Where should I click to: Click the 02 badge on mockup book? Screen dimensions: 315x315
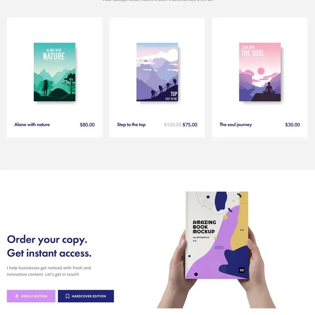pyautogui.click(x=242, y=270)
